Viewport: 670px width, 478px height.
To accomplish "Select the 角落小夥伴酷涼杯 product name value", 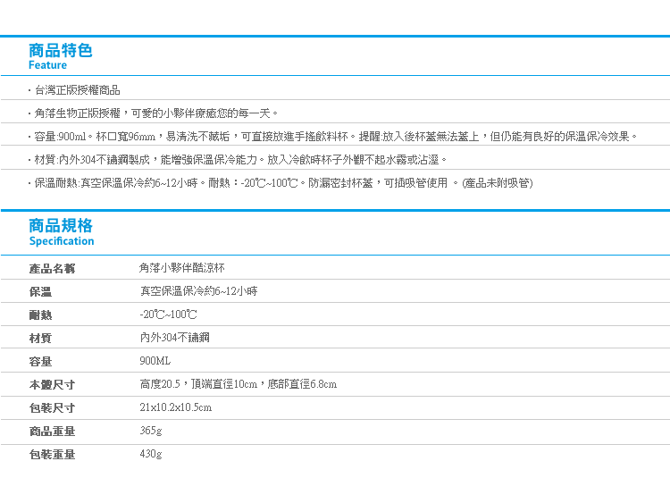I will coord(182,268).
